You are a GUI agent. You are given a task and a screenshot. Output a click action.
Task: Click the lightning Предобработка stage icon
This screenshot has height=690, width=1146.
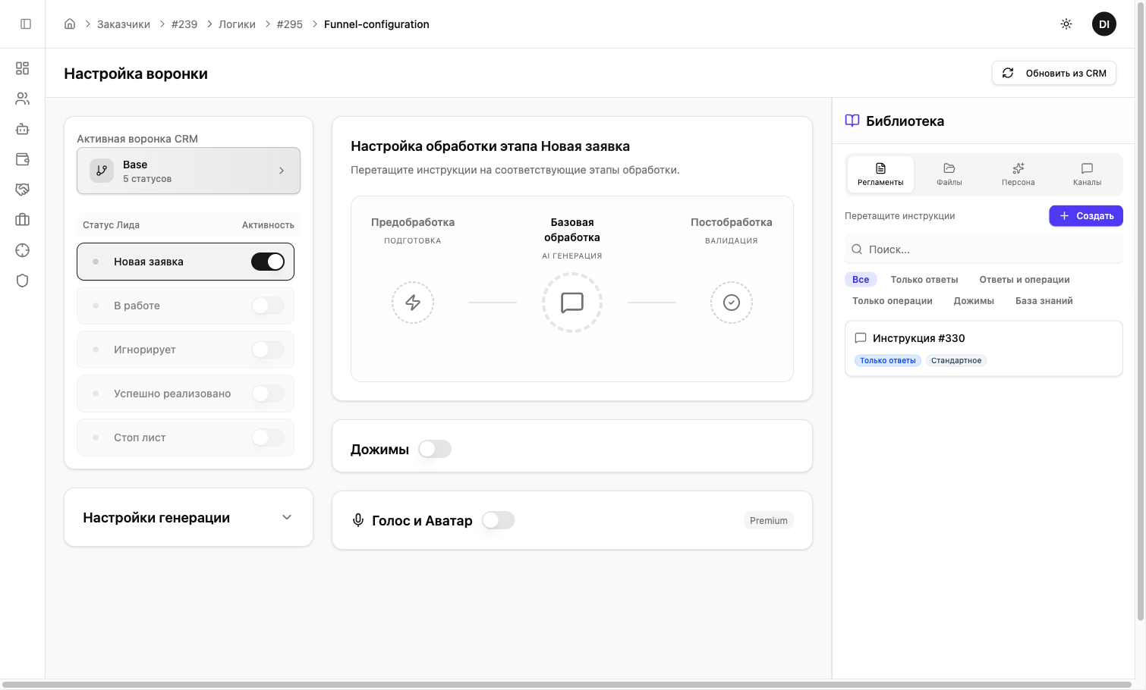point(413,303)
